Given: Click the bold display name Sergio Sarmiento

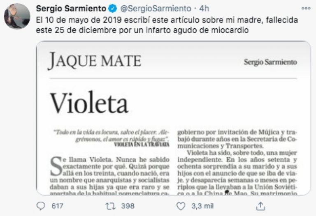Looking at the screenshot, I should pos(72,9).
